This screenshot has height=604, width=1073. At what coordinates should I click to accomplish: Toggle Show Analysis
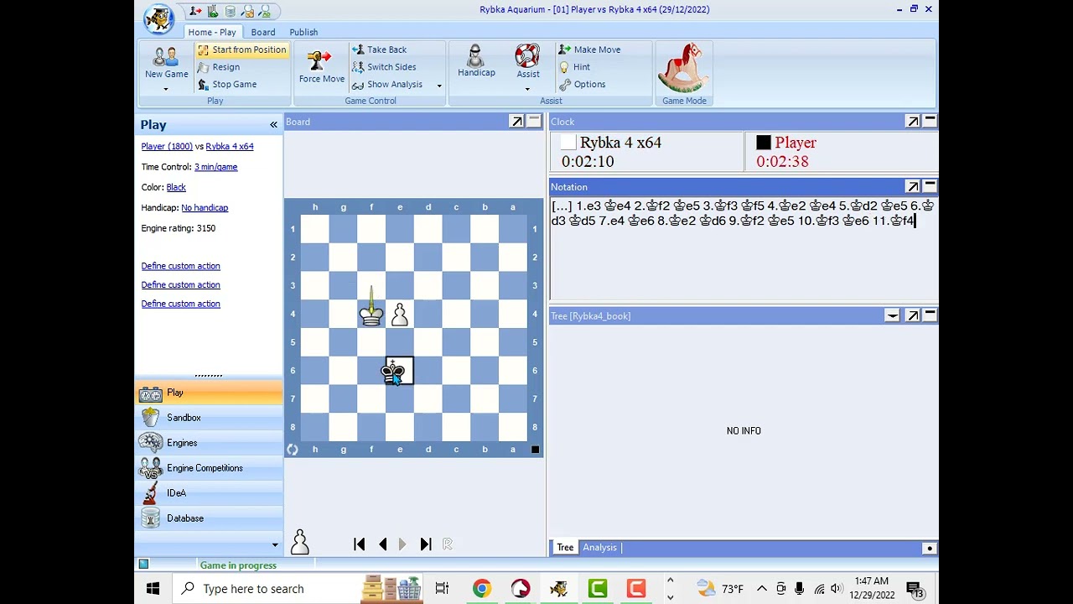point(386,85)
